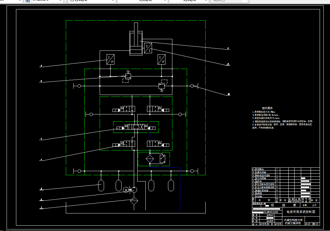Click parts list row 7 压力传感器

pos(286,178)
